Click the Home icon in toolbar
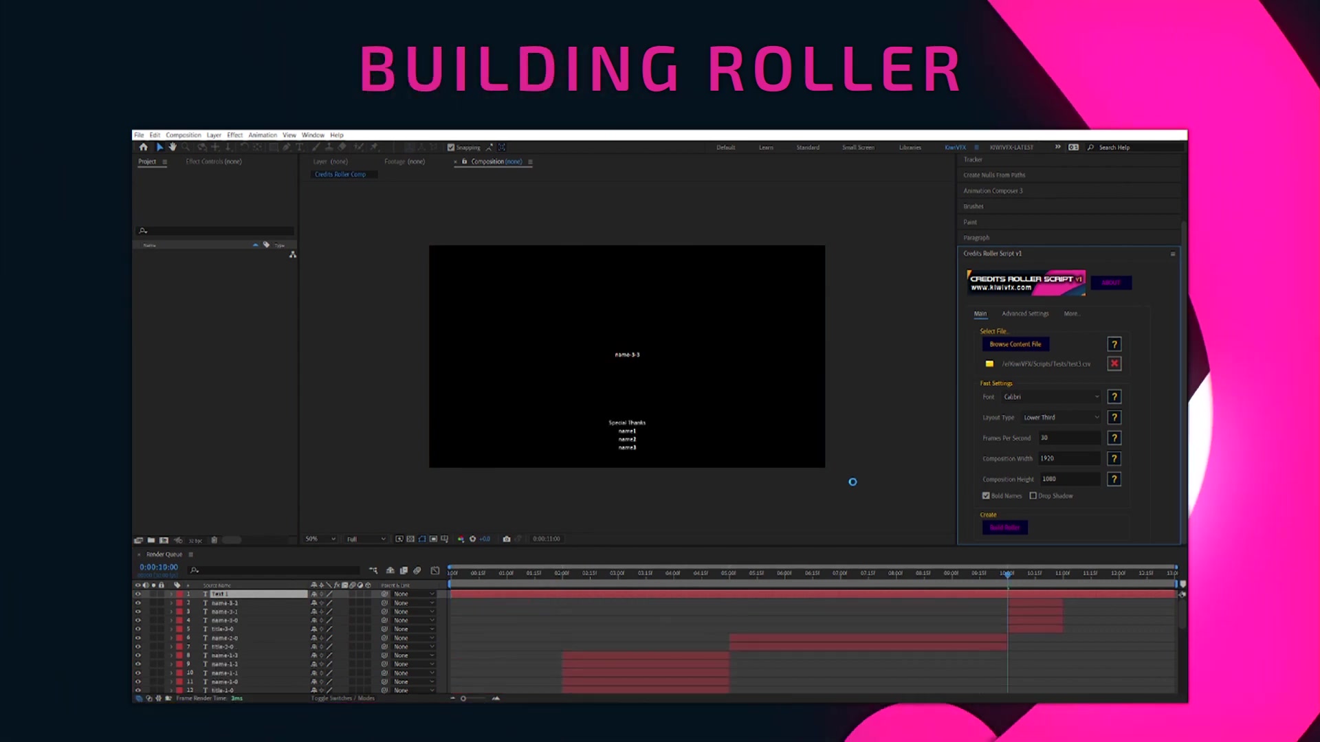This screenshot has height=742, width=1320. 143,147
